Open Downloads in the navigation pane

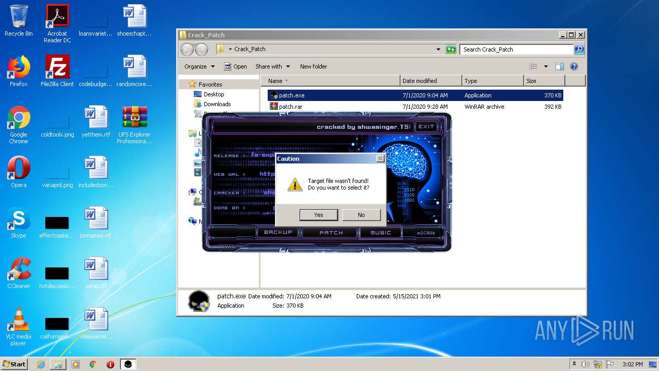tap(217, 104)
